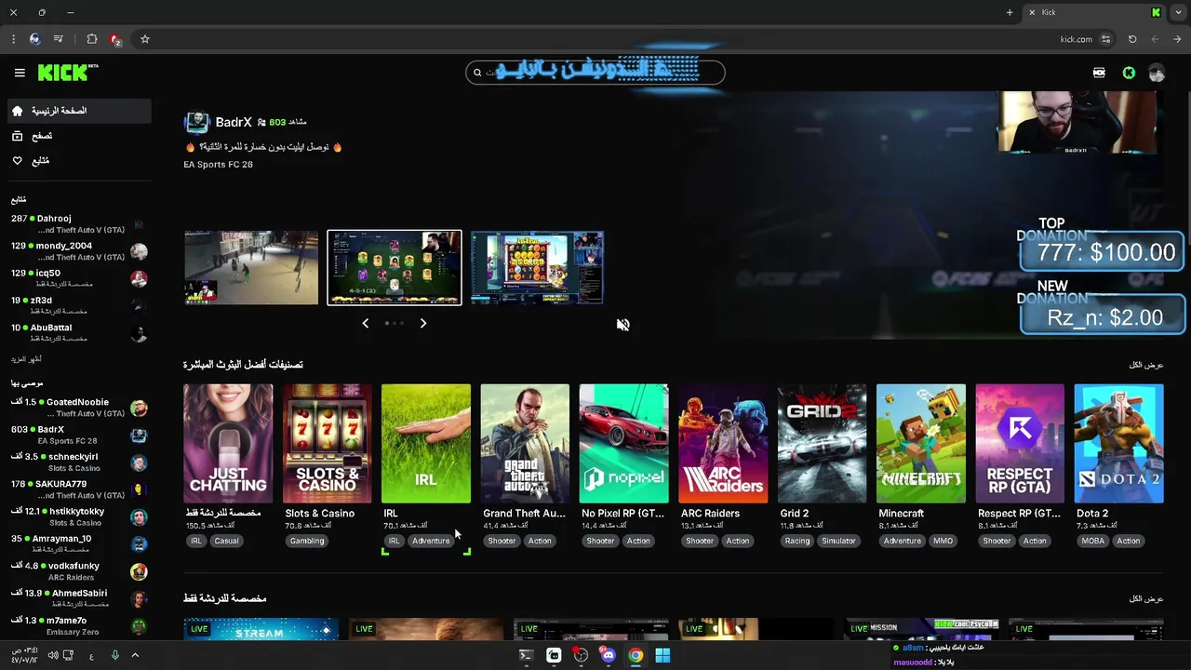Open vodkafunky recommended channel
1191x670 pixels.
tap(78, 571)
